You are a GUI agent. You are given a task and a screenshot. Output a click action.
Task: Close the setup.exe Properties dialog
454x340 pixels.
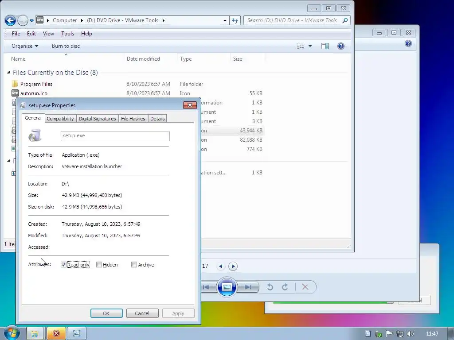tap(190, 105)
